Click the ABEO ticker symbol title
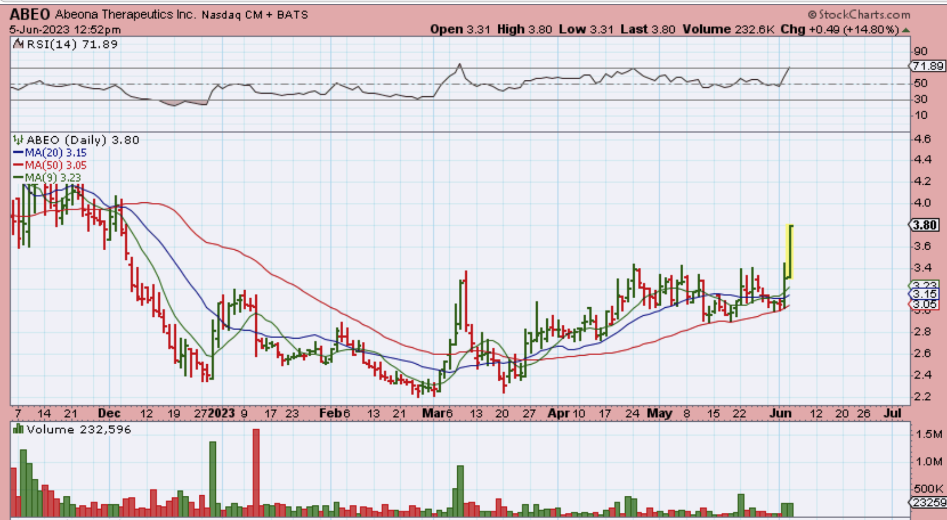 pyautogui.click(x=29, y=14)
